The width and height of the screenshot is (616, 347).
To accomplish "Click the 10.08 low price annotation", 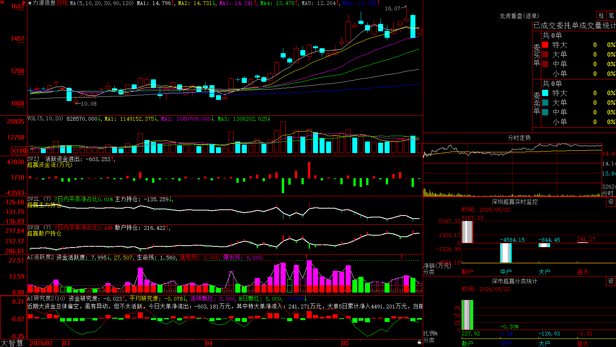I will coord(89,104).
